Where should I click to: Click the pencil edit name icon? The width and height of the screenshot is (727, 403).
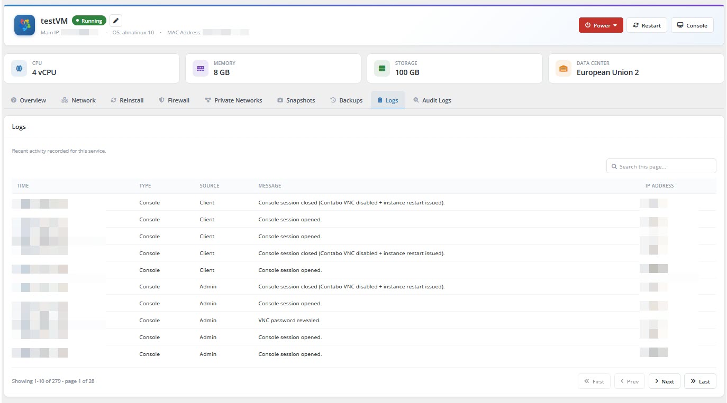[x=116, y=21]
